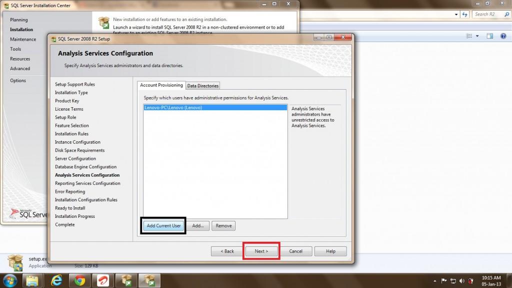Image resolution: width=512 pixels, height=288 pixels.
Task: Open Tools in SQL Server Installation Center
Action: pyautogui.click(x=15, y=49)
